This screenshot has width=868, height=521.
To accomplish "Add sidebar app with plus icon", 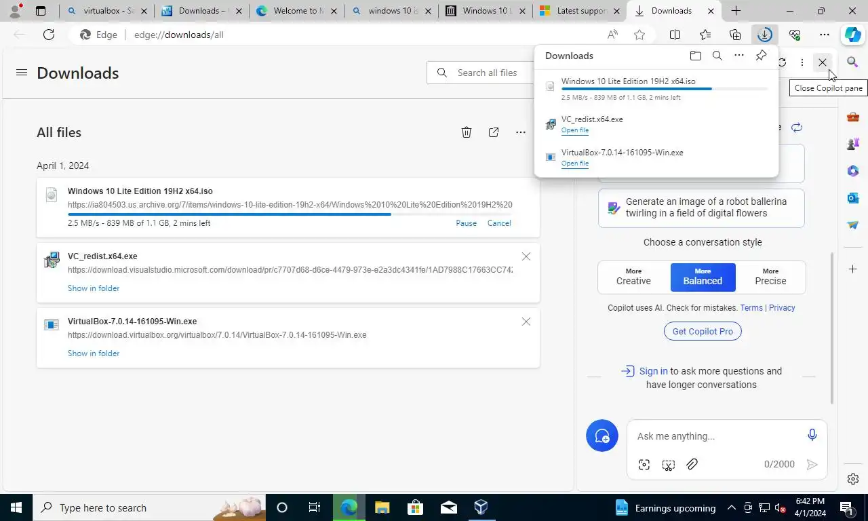I will pyautogui.click(x=853, y=269).
